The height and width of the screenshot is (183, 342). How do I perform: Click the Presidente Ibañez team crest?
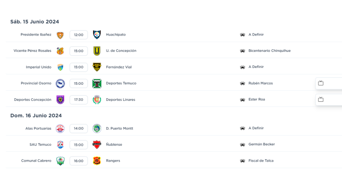click(x=60, y=35)
